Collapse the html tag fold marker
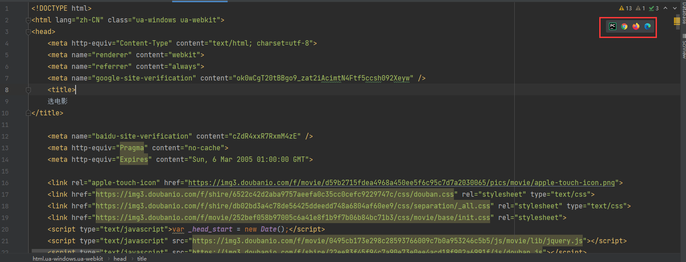Image resolution: width=686 pixels, height=262 pixels. coord(28,20)
